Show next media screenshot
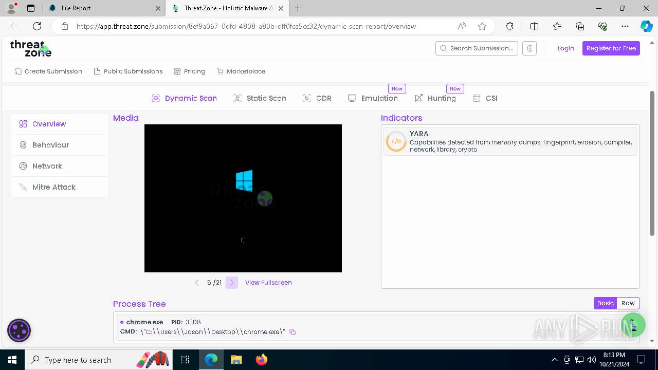The height and width of the screenshot is (370, 658). click(232, 283)
